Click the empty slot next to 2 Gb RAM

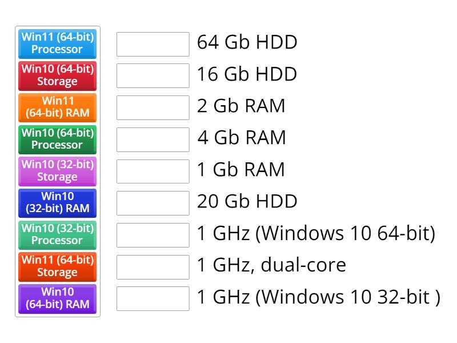[153, 107]
